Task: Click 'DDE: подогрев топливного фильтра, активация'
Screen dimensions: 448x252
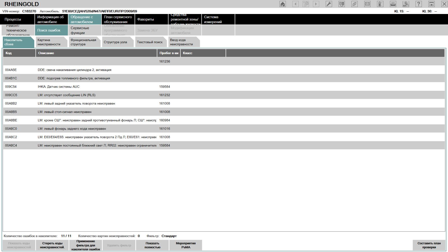Action: 74,78
